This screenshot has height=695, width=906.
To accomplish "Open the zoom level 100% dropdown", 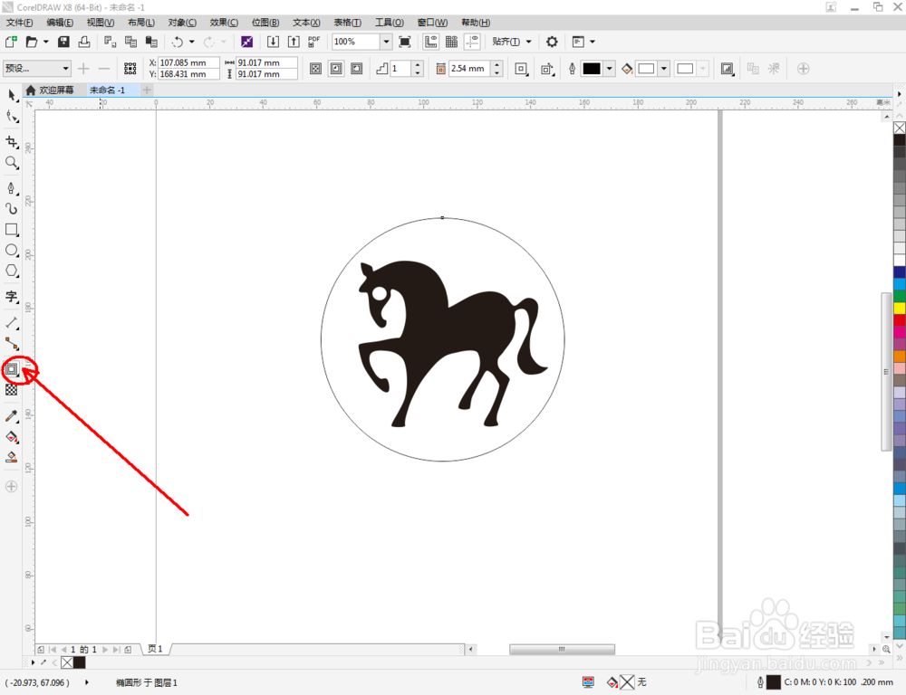I will tap(386, 42).
